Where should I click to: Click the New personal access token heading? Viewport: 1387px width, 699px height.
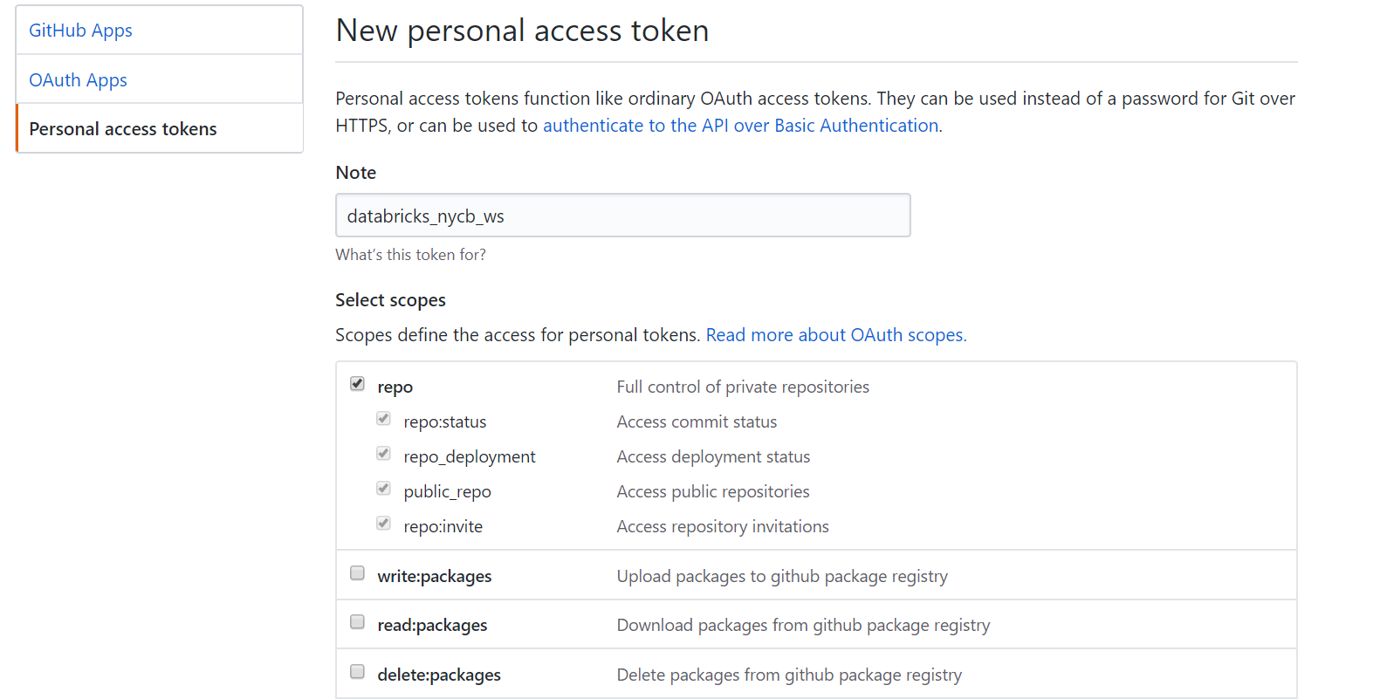point(522,30)
